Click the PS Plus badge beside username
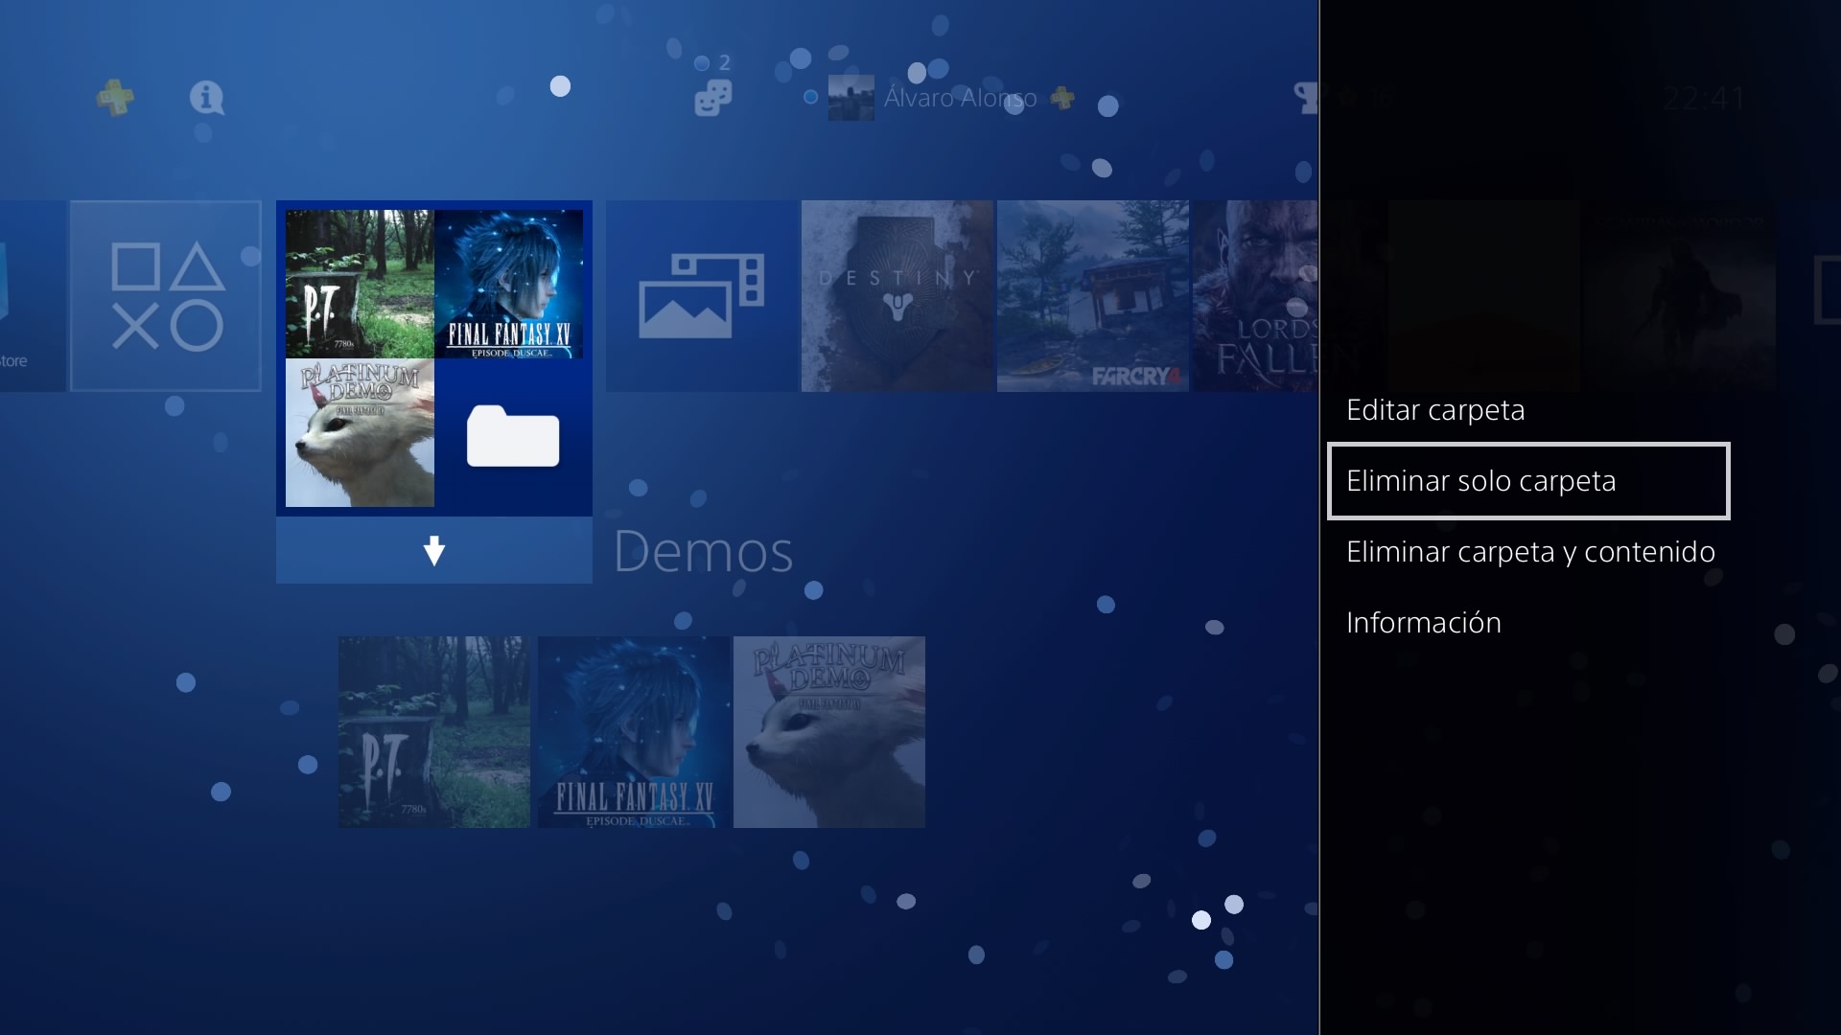The image size is (1841, 1035). point(1062,97)
